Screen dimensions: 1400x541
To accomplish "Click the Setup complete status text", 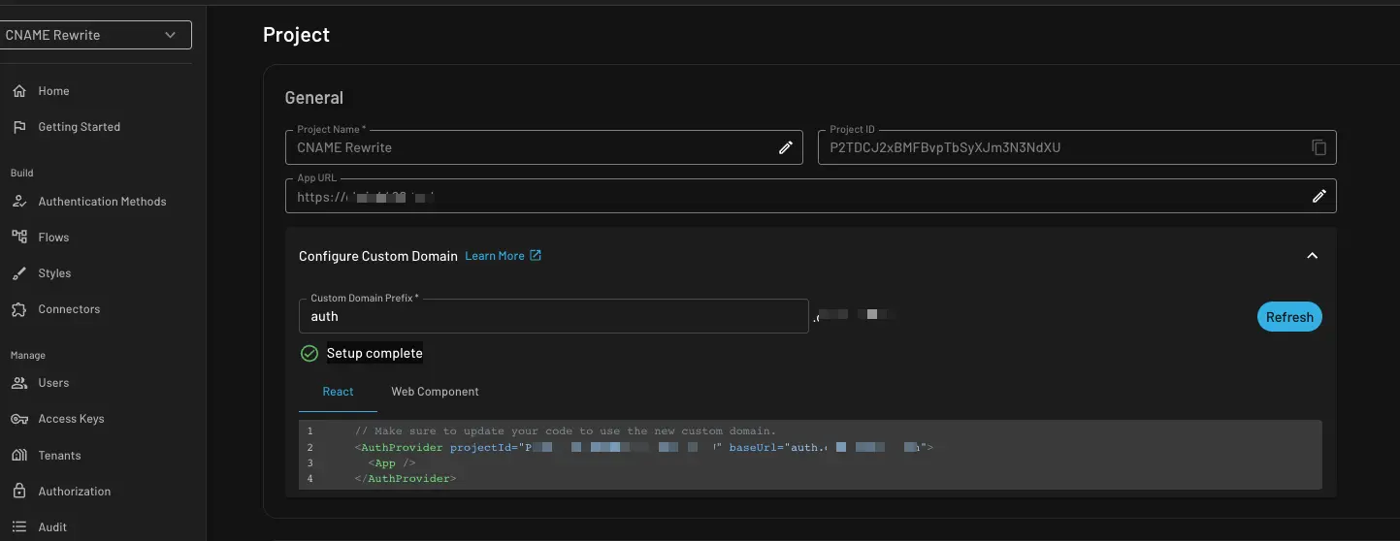I will click(374, 354).
